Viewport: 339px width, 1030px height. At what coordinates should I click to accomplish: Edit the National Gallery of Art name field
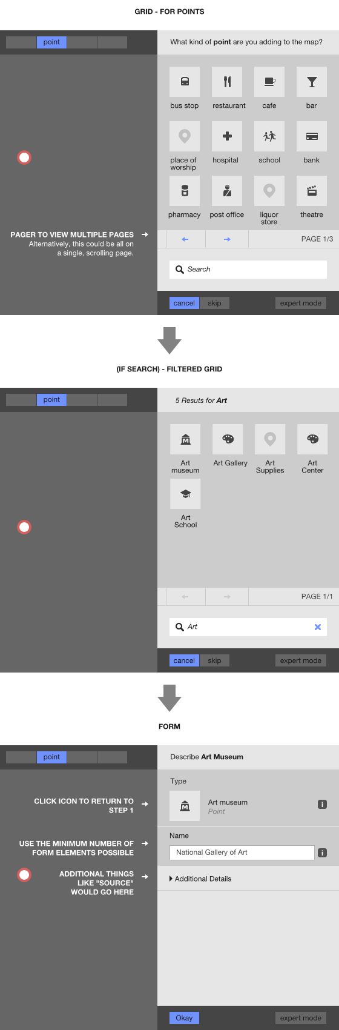click(242, 852)
